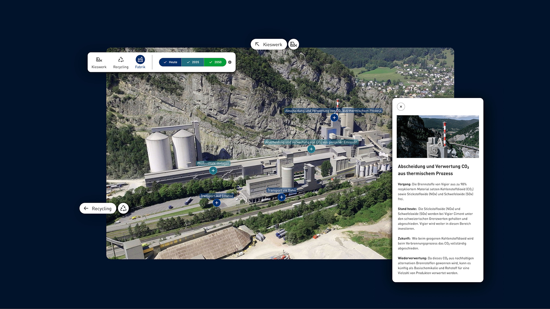Toggle the 2035 timeline filter
The height and width of the screenshot is (309, 550).
coord(193,62)
